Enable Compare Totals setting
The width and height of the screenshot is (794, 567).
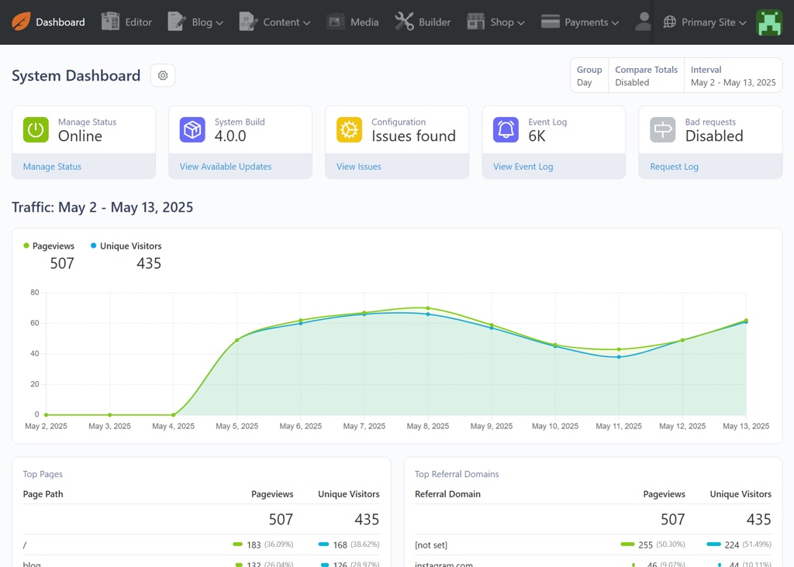click(646, 75)
